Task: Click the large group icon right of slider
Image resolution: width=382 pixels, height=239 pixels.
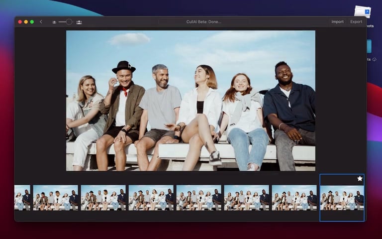Action: coord(79,22)
